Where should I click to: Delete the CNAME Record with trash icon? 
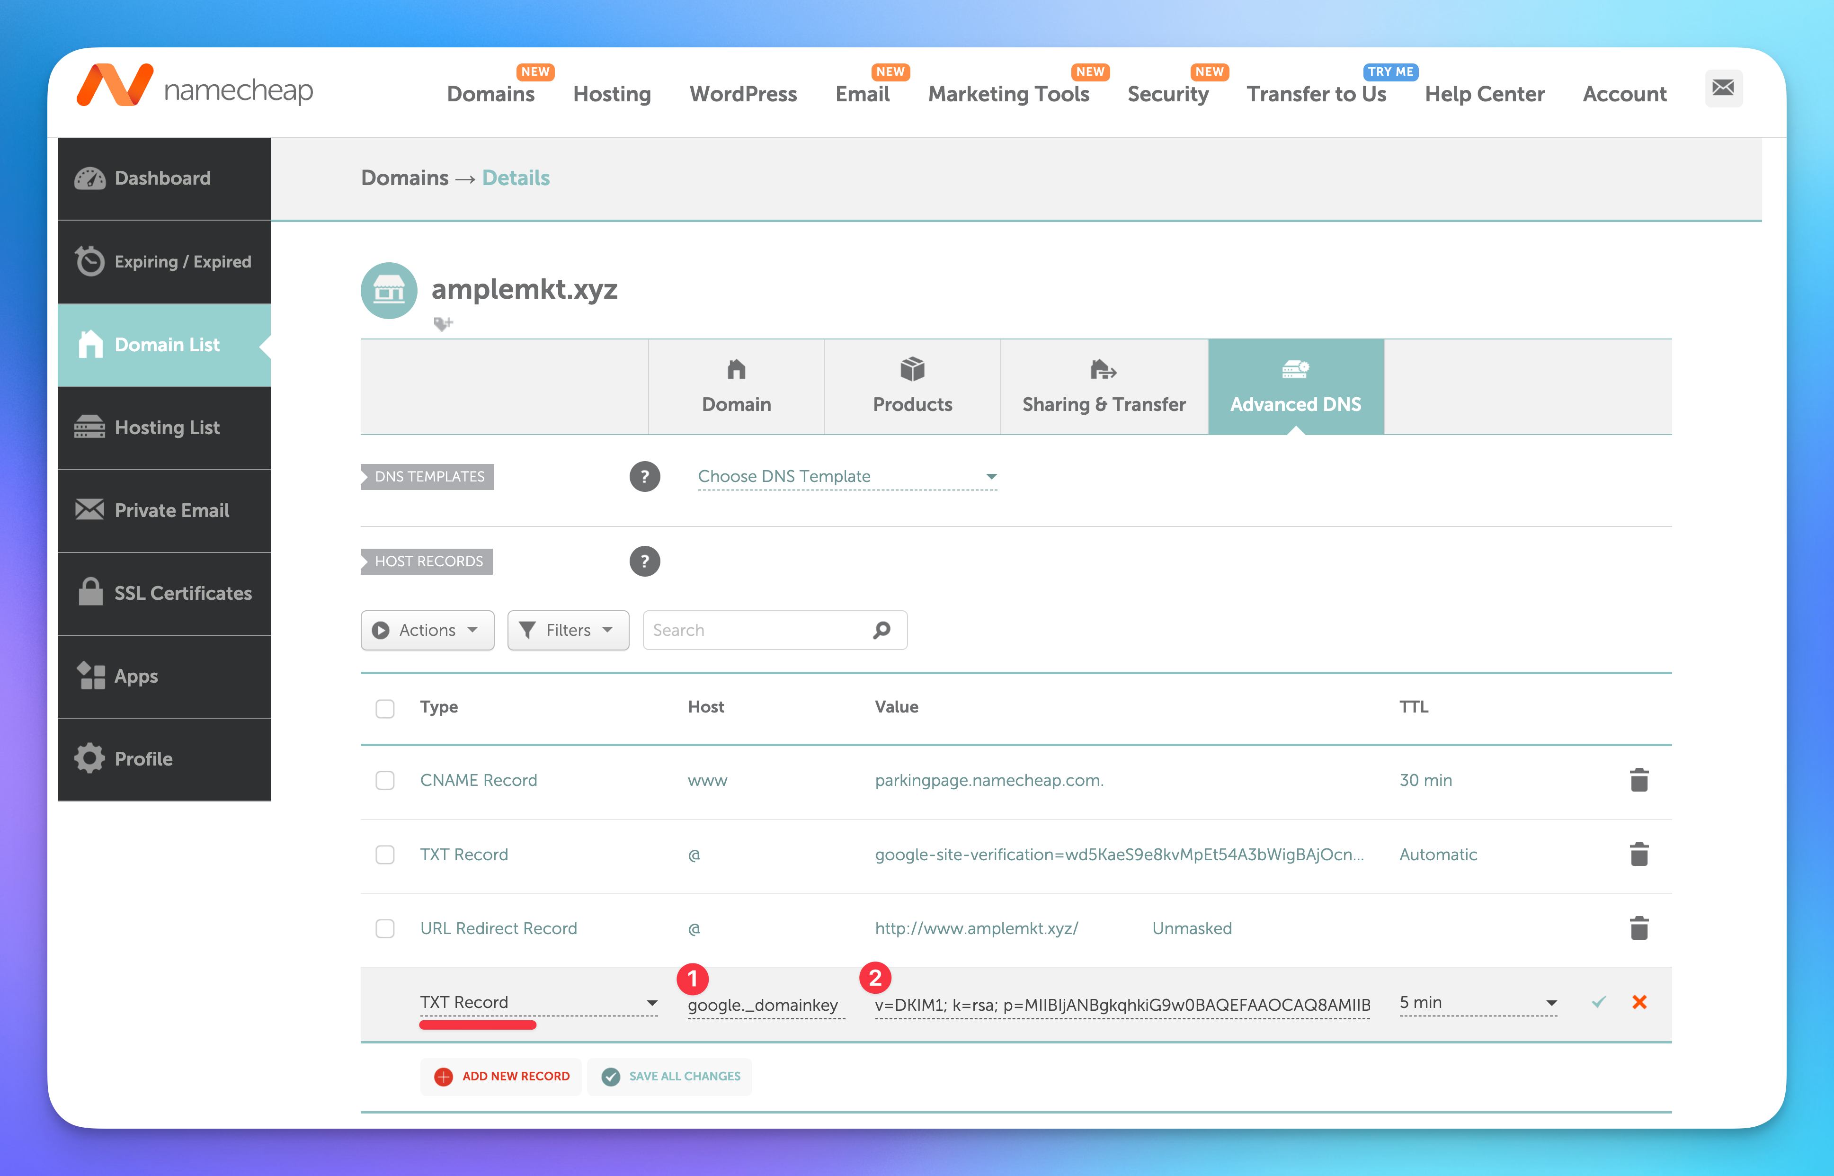coord(1638,780)
